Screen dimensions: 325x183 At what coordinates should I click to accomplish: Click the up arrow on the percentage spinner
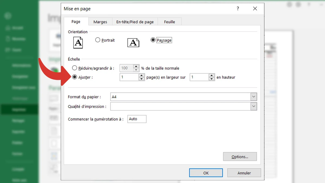point(136,66)
